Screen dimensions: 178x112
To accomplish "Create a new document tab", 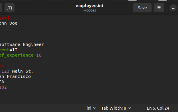I will pyautogui.click(x=9, y=8).
